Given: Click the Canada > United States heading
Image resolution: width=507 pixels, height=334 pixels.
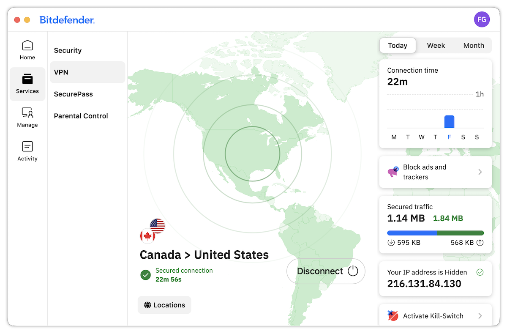Looking at the screenshot, I should click(x=204, y=255).
